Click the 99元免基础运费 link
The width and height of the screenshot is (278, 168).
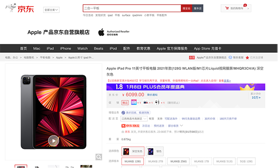pos(191,118)
